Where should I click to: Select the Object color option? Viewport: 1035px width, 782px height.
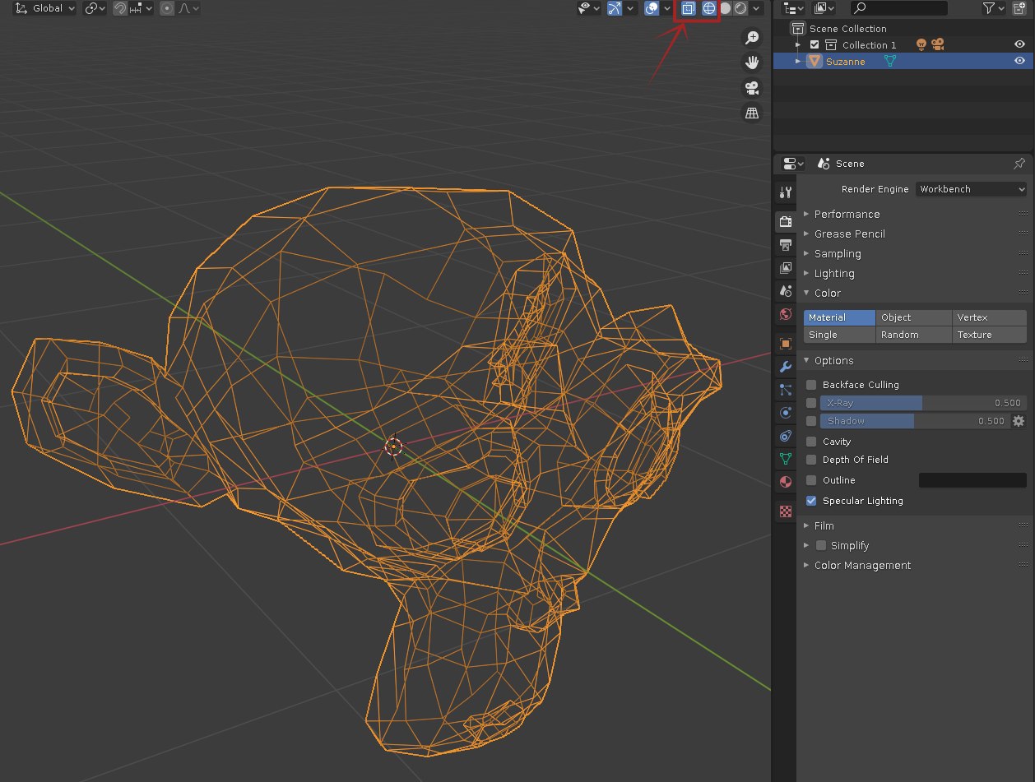(913, 317)
